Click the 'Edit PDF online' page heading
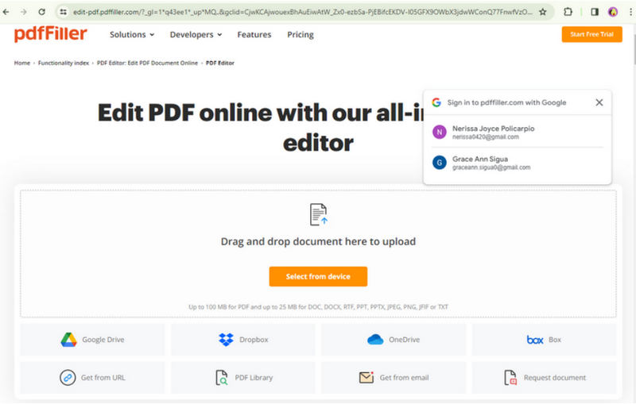Viewport: 636px width, 404px height. 261,128
